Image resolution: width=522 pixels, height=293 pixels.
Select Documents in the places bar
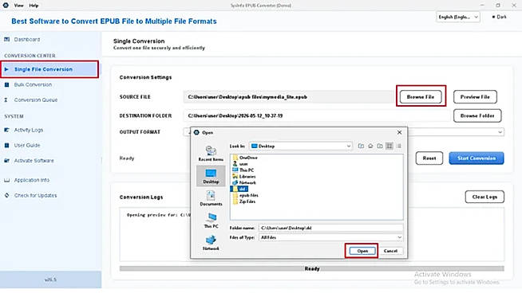click(211, 198)
